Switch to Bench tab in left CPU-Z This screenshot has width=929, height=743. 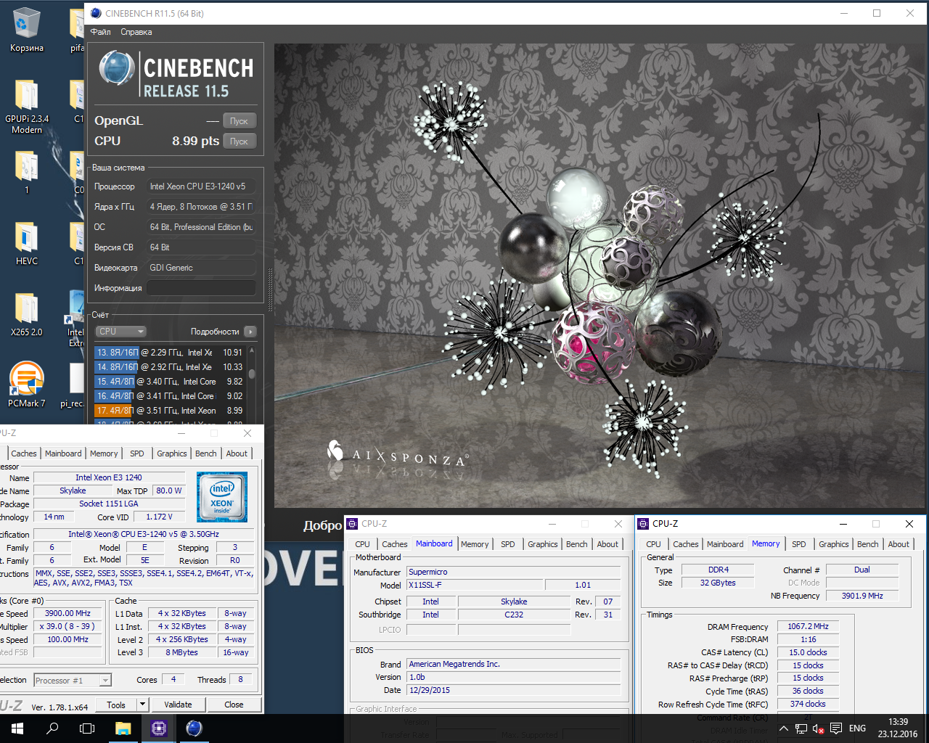tap(206, 453)
